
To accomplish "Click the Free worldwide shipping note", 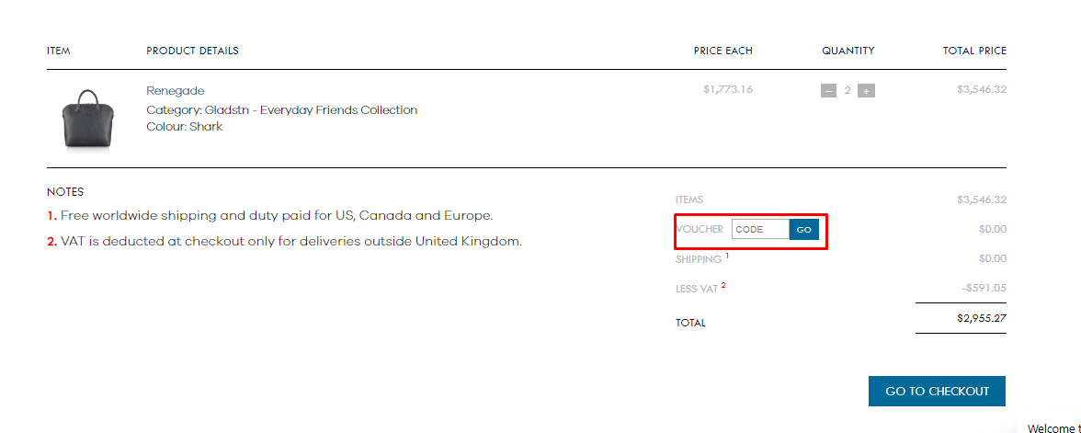I will (x=270, y=216).
